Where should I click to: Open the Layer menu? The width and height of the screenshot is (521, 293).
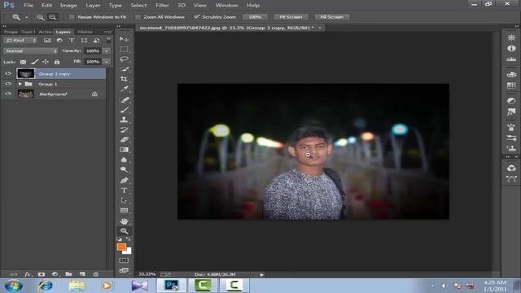point(93,6)
